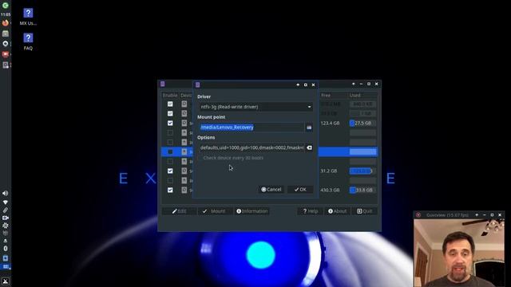The image size is (511, 287).
Task: Sort by the Enable column header
Action: [170, 96]
